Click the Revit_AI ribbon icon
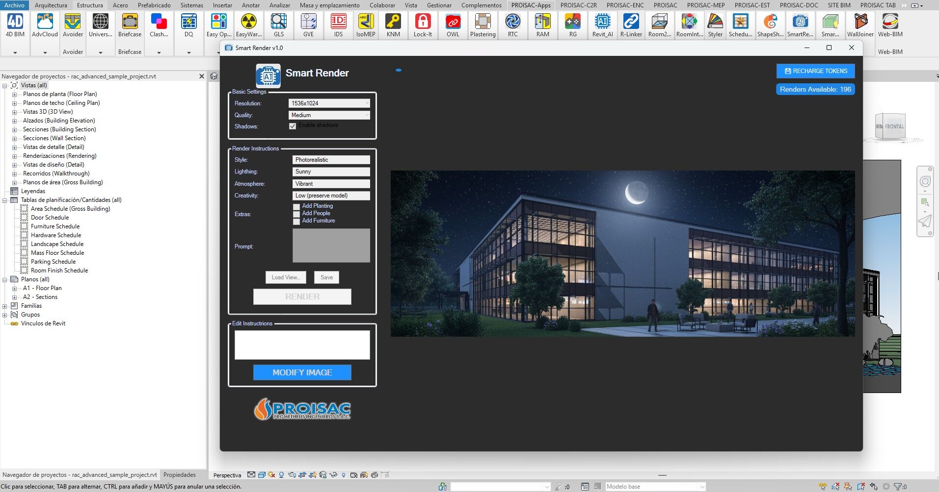This screenshot has width=939, height=492. (602, 25)
